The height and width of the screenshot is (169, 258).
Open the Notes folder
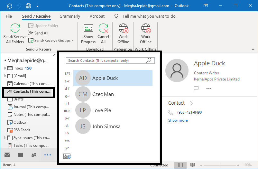pyautogui.click(x=29, y=115)
